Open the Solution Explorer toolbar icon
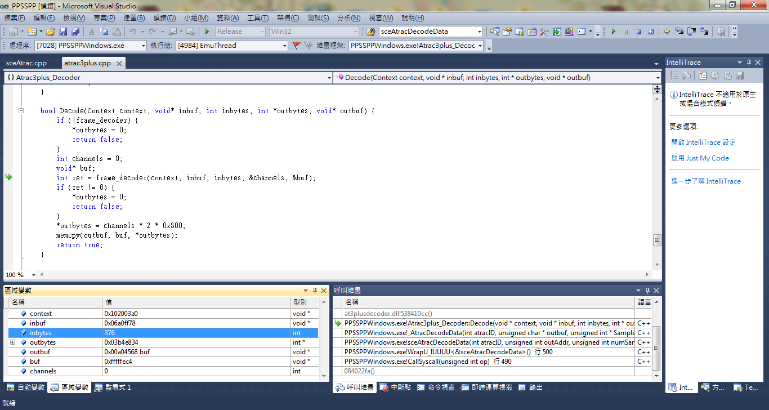The height and width of the screenshot is (410, 769). (495, 32)
